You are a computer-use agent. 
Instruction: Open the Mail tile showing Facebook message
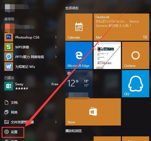tap(121, 27)
